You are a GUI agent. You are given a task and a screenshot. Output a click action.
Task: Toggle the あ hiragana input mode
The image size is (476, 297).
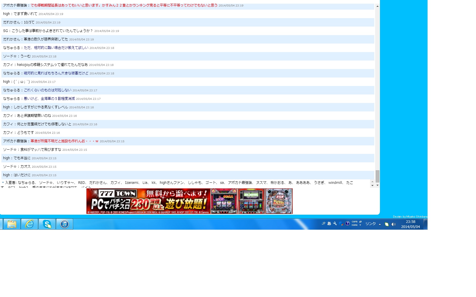329,223
